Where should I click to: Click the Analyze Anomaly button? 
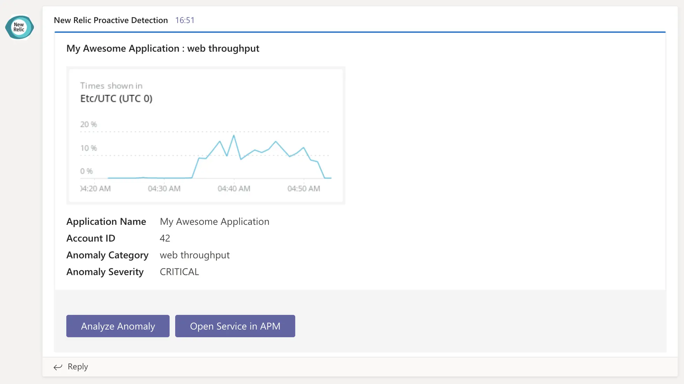(118, 326)
